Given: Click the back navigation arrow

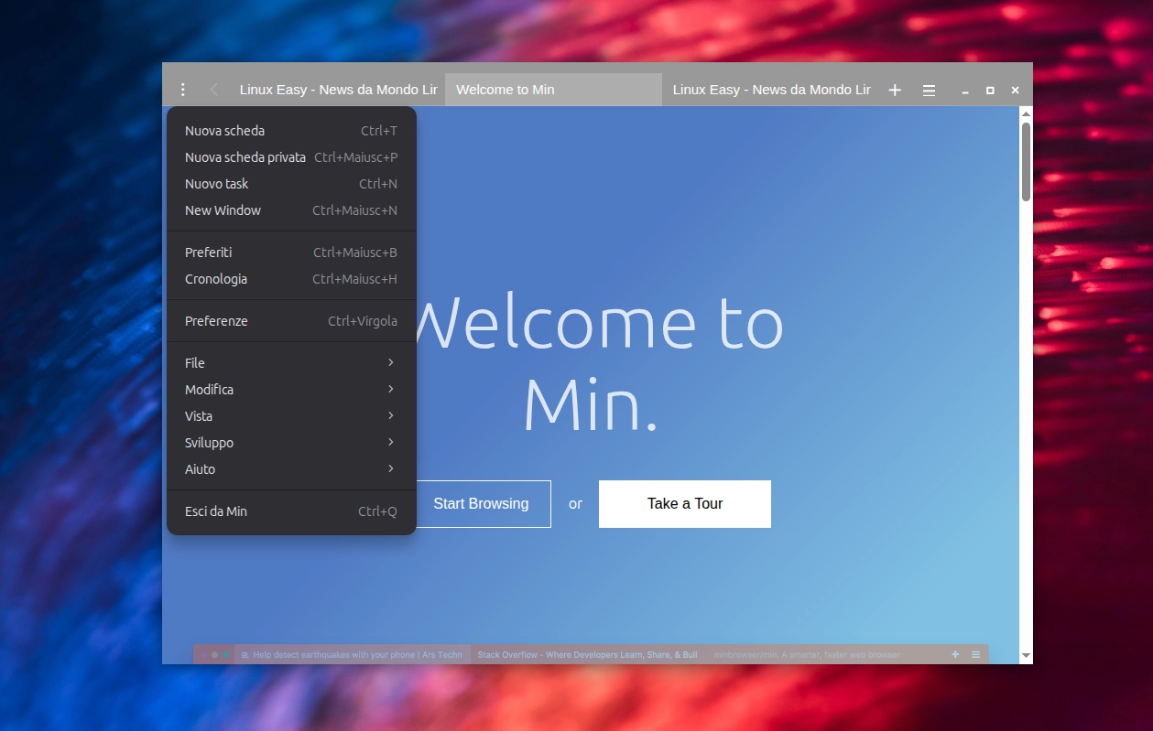Looking at the screenshot, I should click(x=213, y=89).
